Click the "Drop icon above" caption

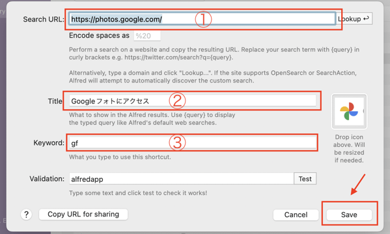point(349,149)
